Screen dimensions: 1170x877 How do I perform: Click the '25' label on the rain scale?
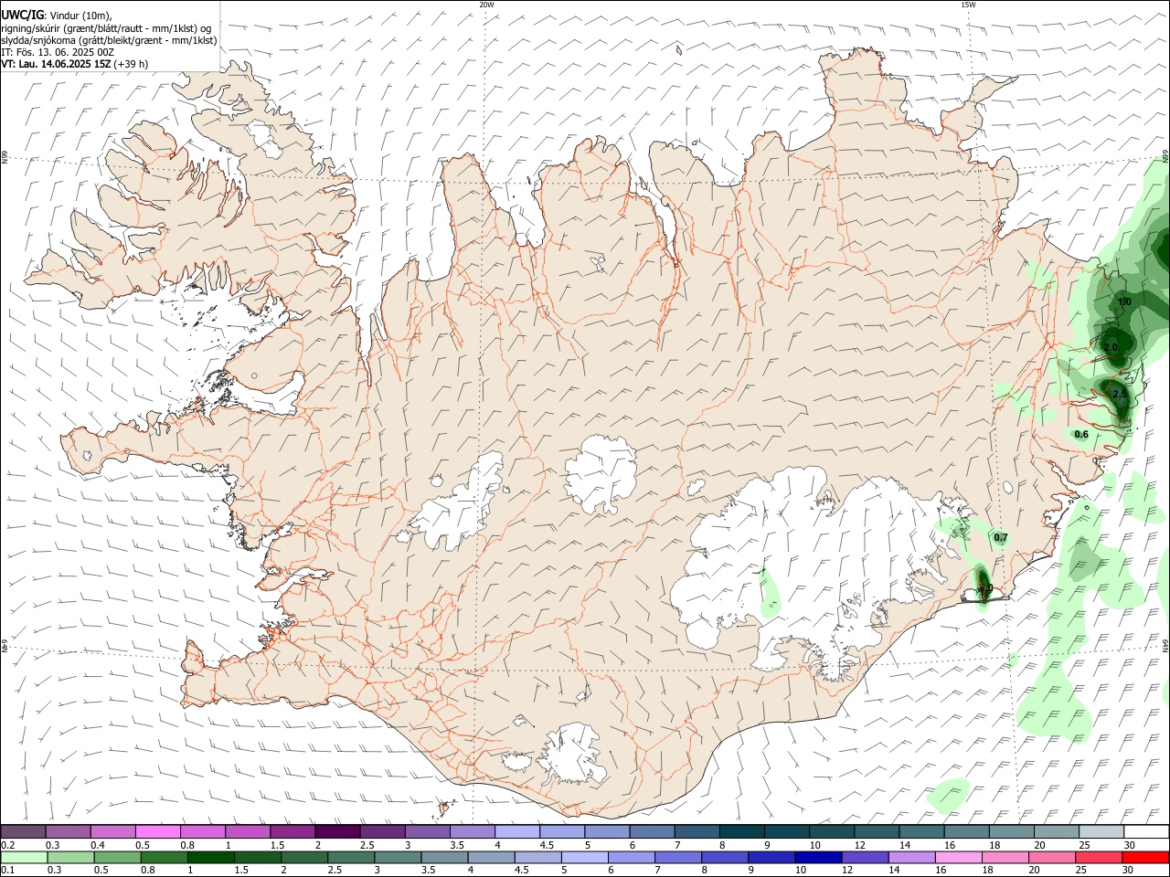[1081, 870]
